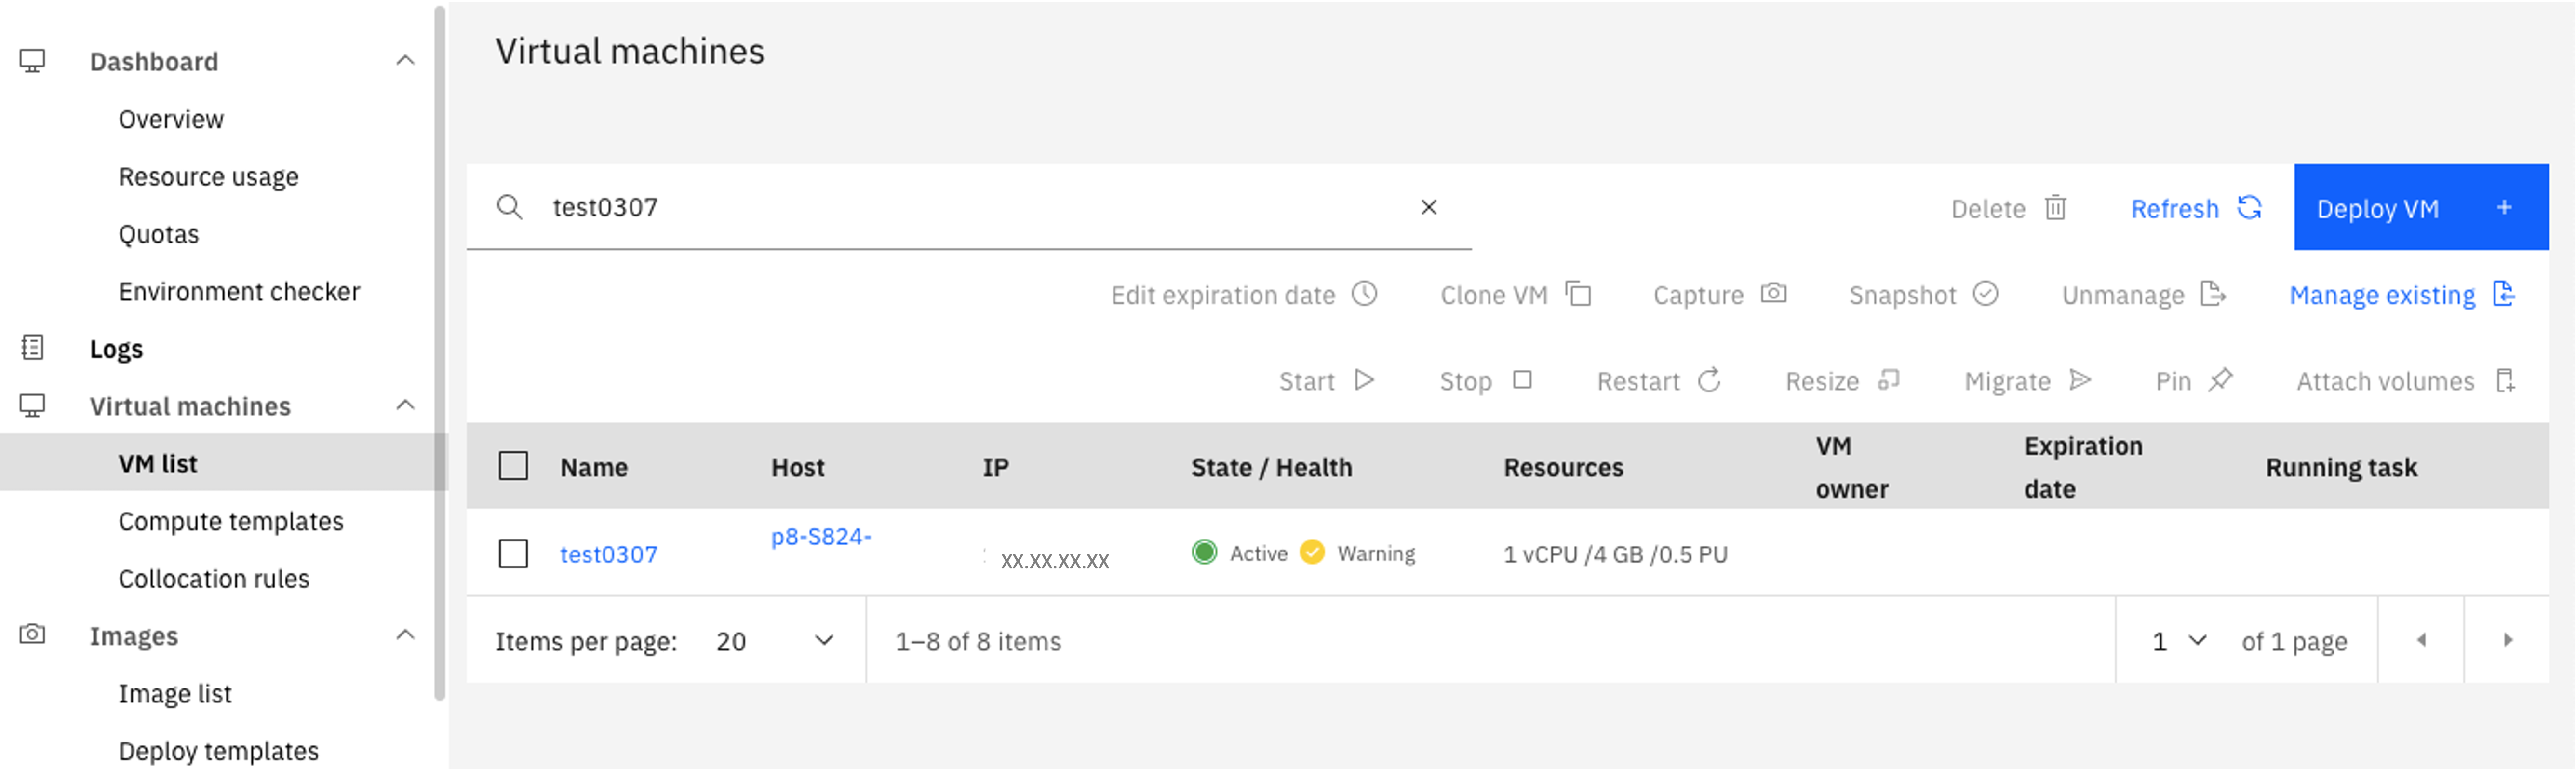2576x769 pixels.
Task: Click the Manage existing document icon
Action: (2503, 294)
